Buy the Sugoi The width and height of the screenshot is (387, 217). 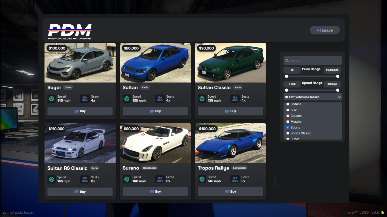80,111
